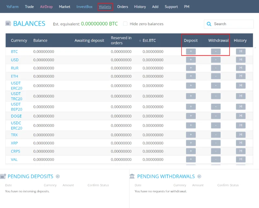Click the Add nav item
This screenshot has width=259, height=208.
click(x=155, y=6)
